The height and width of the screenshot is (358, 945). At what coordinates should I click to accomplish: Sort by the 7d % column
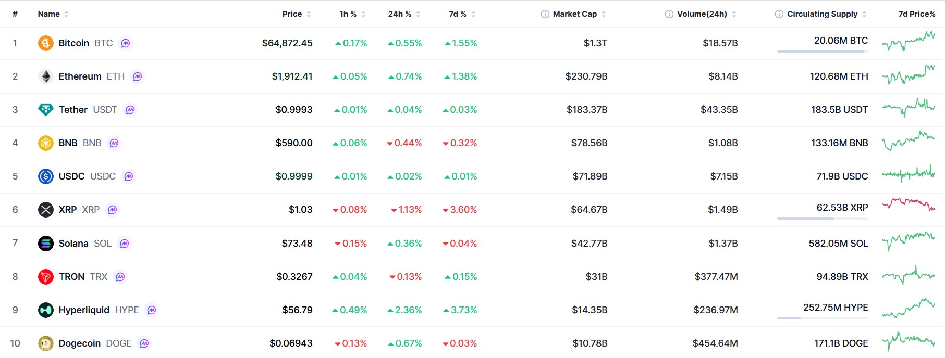tap(462, 14)
